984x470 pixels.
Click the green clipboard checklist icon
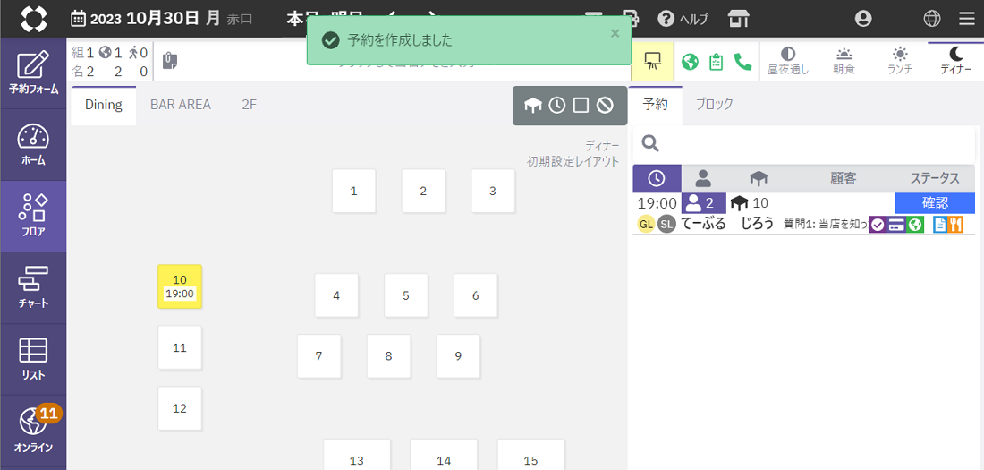pos(716,62)
